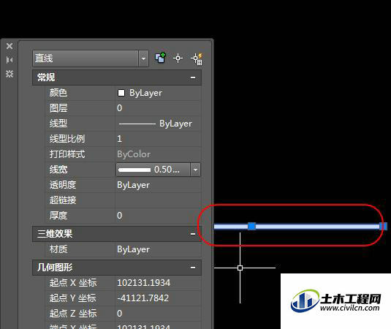
Task: Click the Select Objects crosshair icon
Action: coord(178,58)
